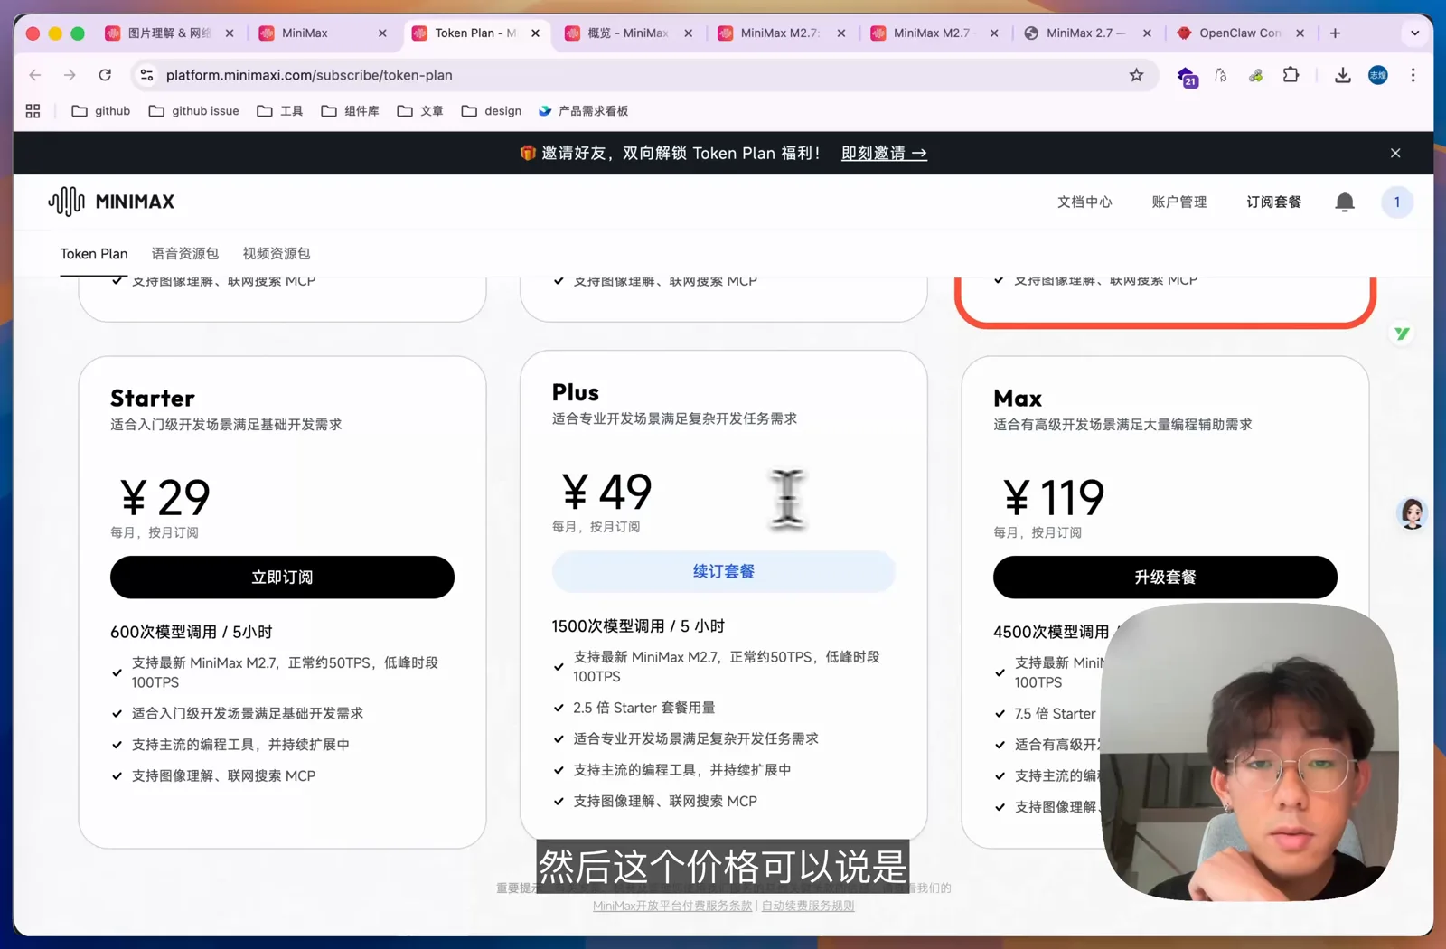1446x949 pixels.
Task: Click the green Y floating icon
Action: tap(1402, 334)
